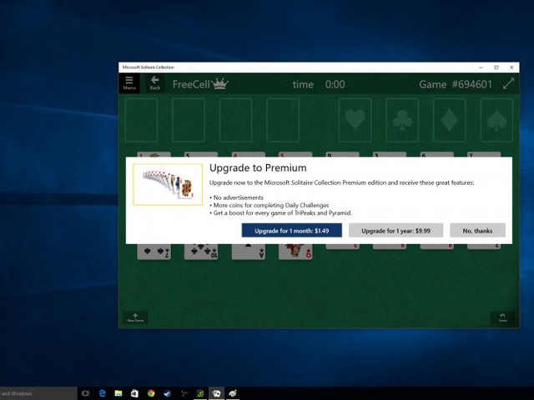Open File Explorer from the taskbar
The image size is (534, 400).
coord(118,393)
